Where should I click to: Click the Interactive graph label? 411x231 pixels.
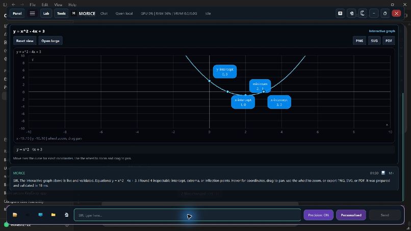(382, 31)
